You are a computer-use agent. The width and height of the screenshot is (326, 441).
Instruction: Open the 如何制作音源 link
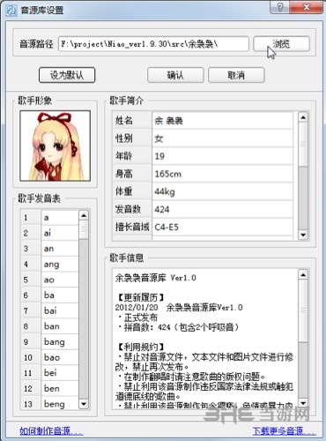pos(51,431)
